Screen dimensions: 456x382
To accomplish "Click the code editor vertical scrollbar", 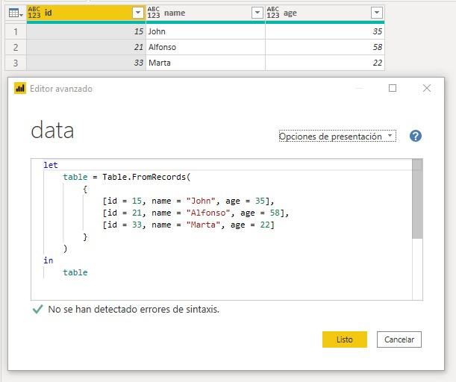I will 417,201.
